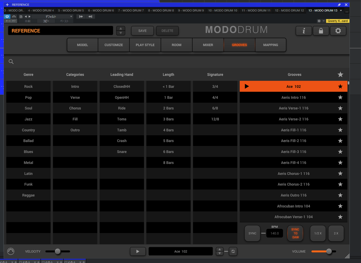The height and width of the screenshot is (263, 361).
Task: Select the Jazz genre
Action: click(28, 119)
